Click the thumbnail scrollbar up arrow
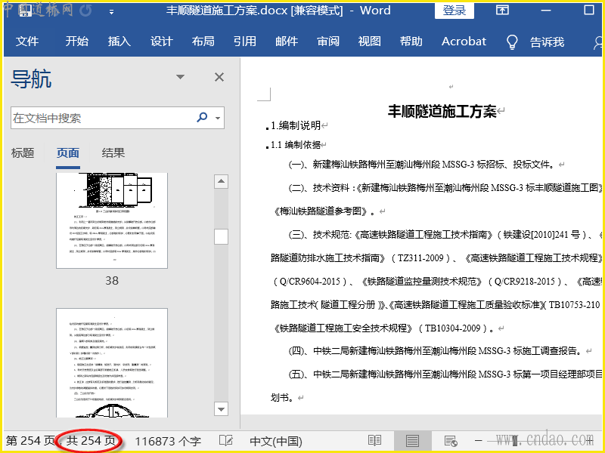This screenshot has width=605, height=453. [x=221, y=181]
